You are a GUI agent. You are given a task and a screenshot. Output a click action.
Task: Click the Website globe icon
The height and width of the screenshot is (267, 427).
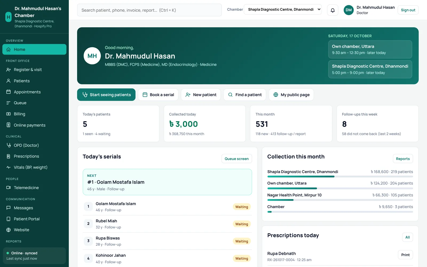[9, 230]
